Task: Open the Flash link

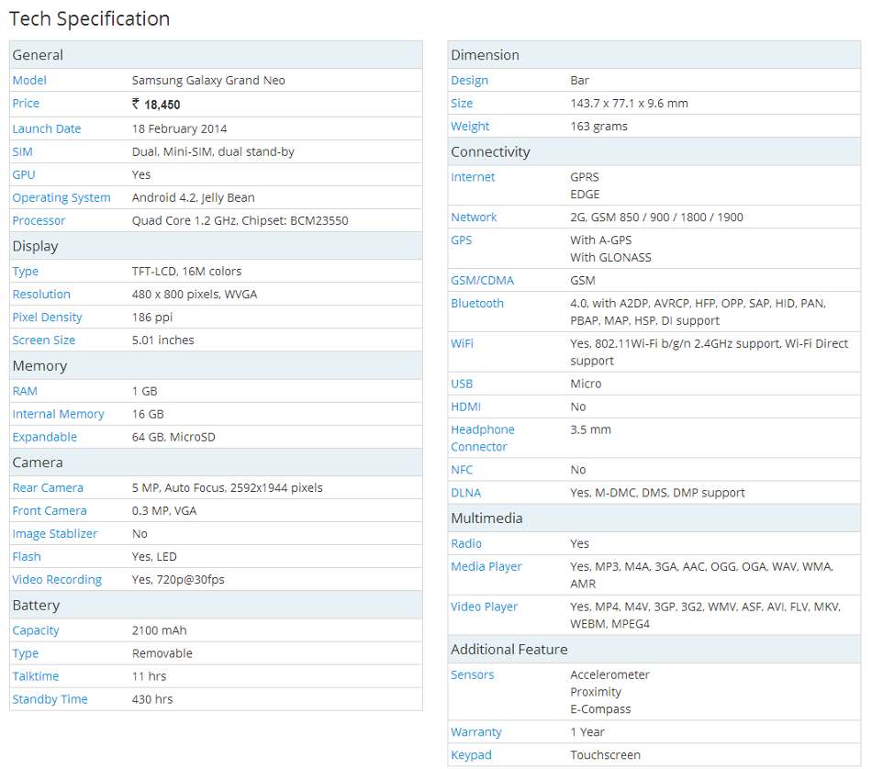Action: pyautogui.click(x=27, y=557)
